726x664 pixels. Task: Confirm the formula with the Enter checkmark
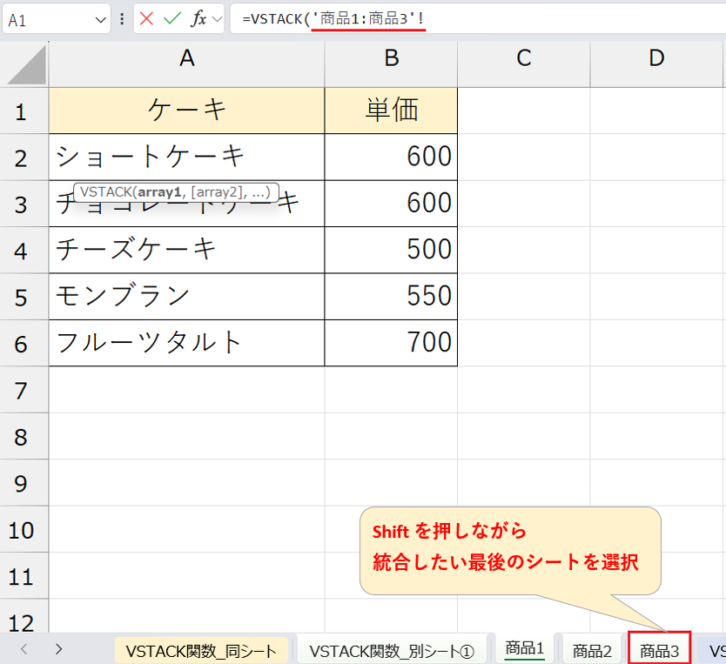point(172,18)
